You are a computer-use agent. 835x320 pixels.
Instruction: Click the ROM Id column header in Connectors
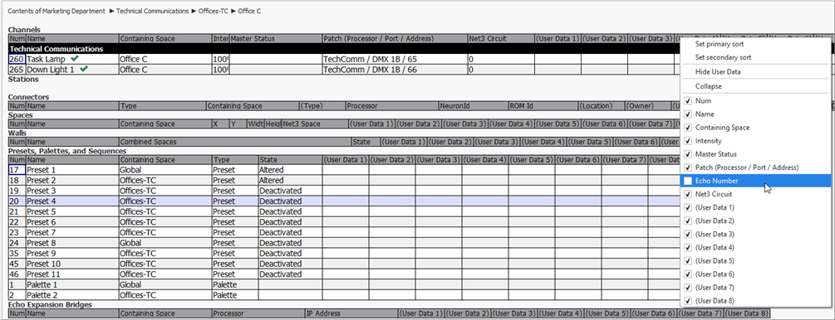543,106
